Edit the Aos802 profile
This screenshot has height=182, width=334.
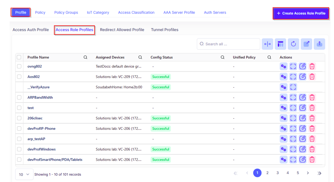302,77
